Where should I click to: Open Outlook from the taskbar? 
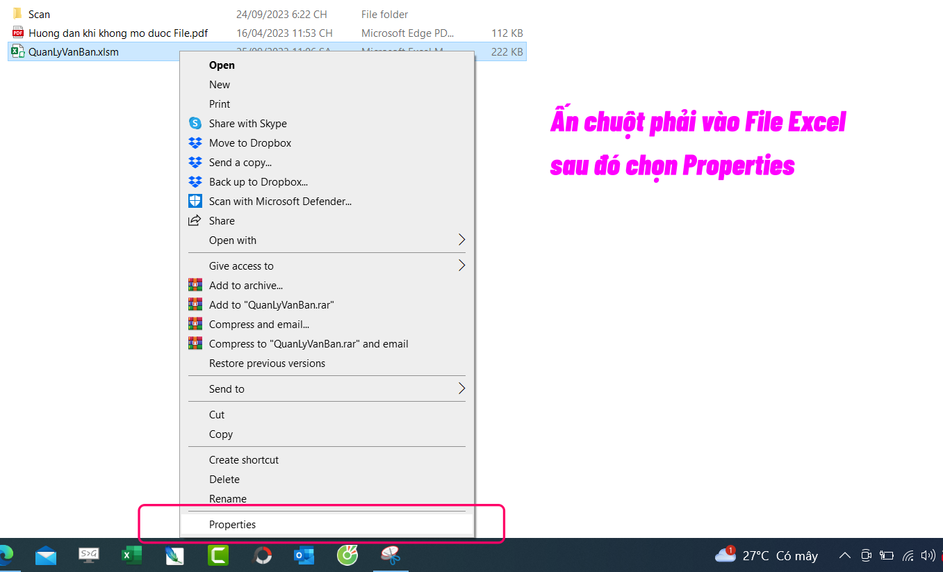click(304, 555)
